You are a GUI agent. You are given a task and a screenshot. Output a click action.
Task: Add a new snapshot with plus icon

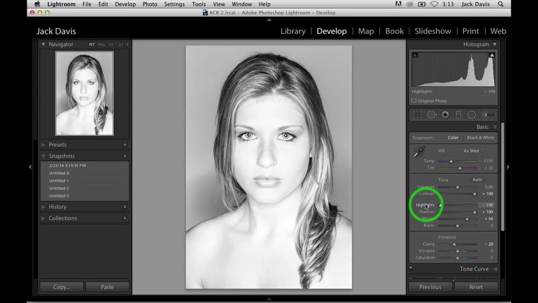(125, 156)
